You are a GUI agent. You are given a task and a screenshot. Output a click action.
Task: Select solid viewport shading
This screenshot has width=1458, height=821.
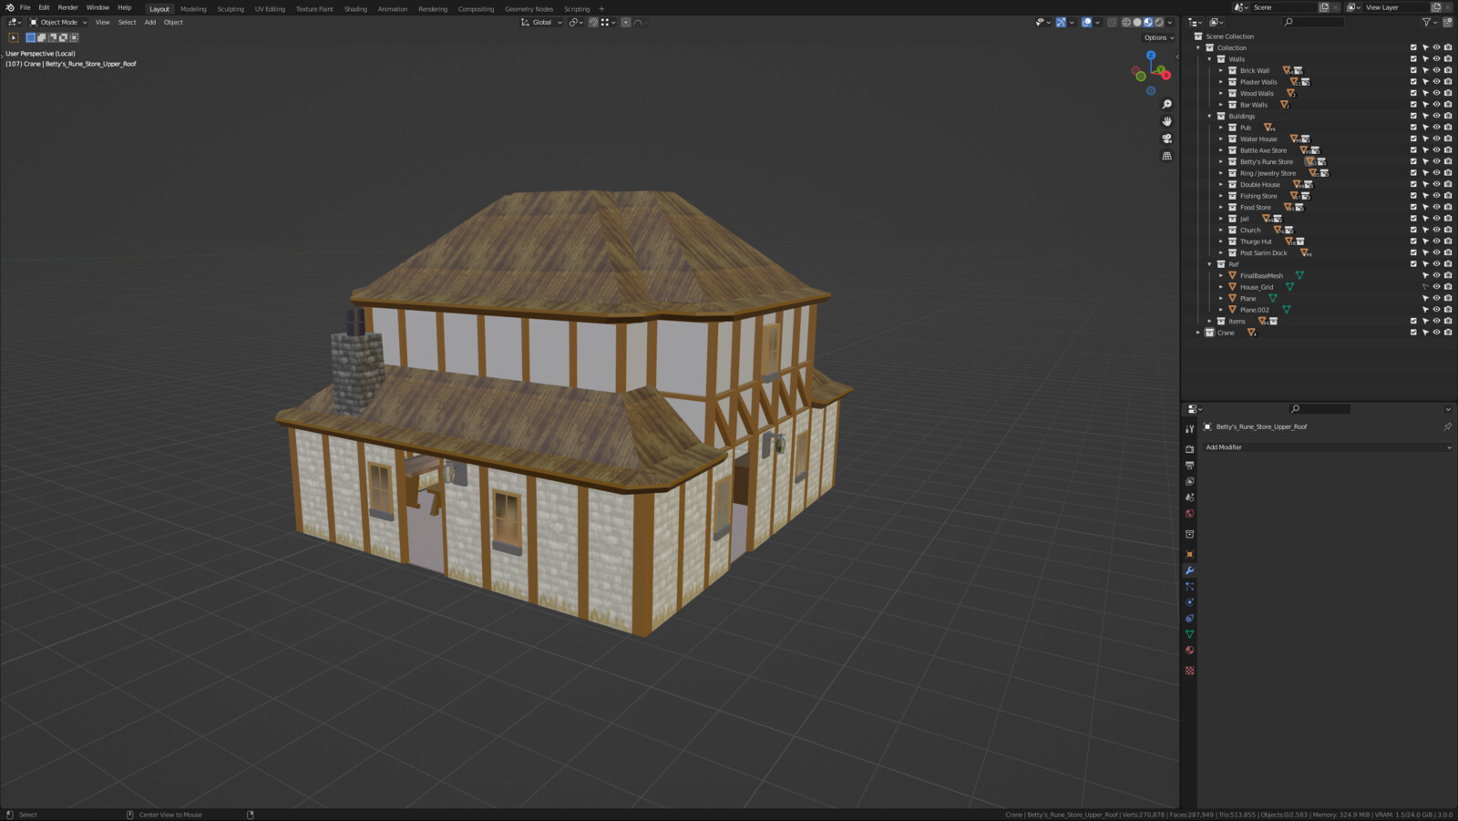[x=1137, y=22]
